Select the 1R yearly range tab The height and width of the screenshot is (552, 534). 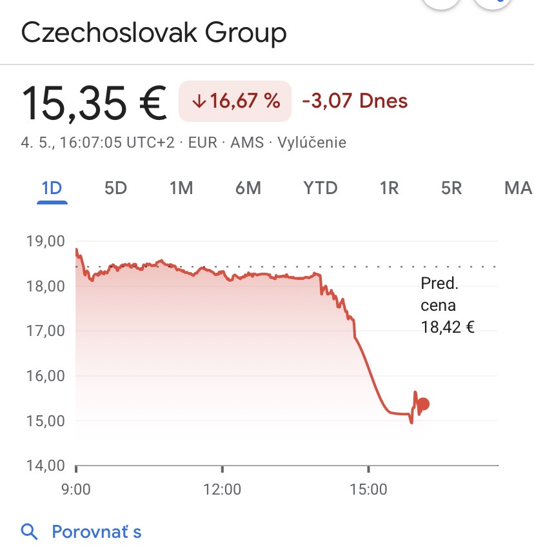coord(390,188)
